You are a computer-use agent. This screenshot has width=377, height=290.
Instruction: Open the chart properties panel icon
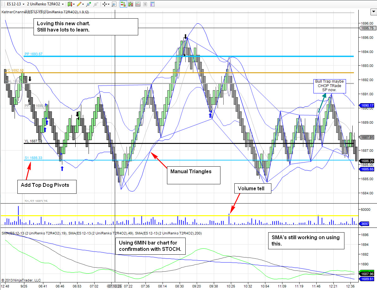(152, 4)
